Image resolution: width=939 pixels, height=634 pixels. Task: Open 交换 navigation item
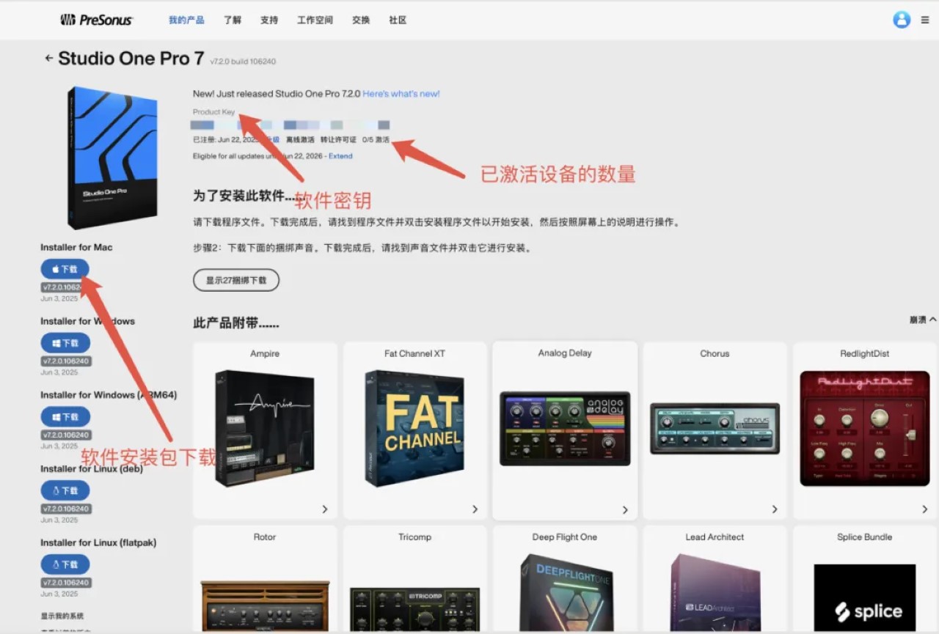(361, 21)
